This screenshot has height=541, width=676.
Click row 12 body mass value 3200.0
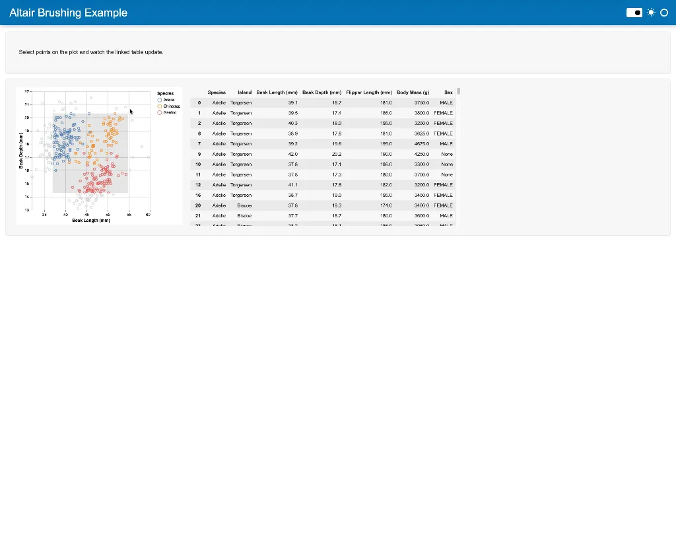coord(421,185)
